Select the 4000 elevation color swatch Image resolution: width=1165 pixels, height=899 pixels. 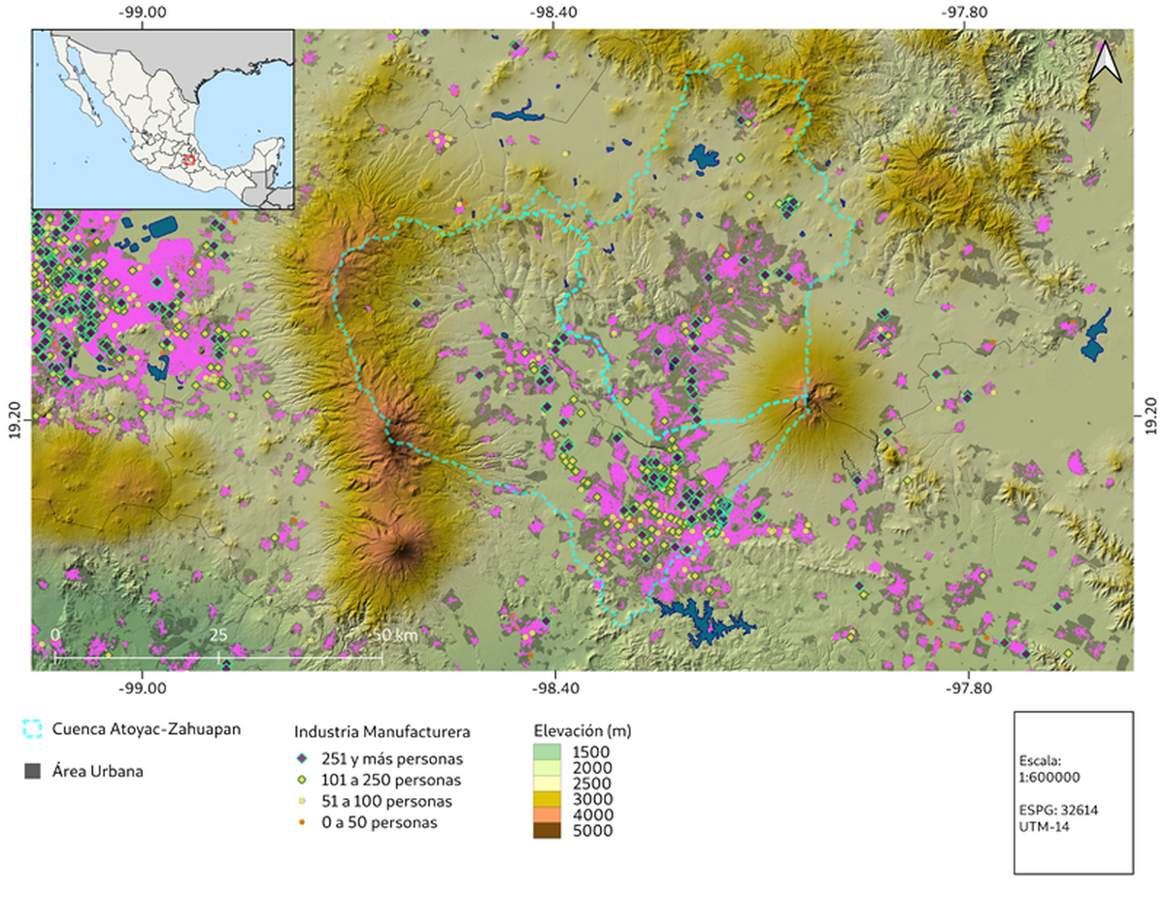click(x=548, y=815)
